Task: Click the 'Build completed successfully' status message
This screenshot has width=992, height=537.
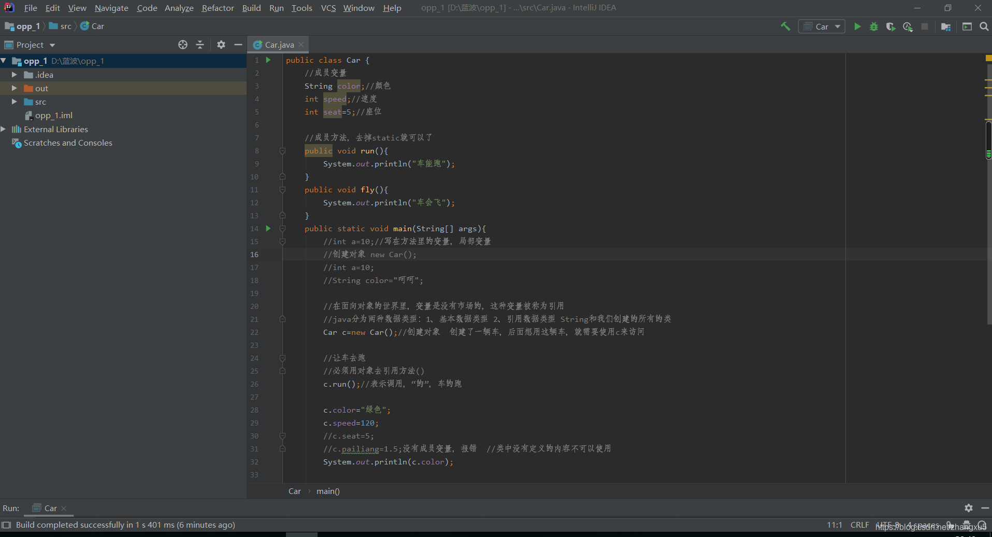Action: coord(125,525)
